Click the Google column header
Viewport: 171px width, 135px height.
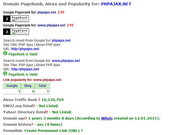point(12,85)
